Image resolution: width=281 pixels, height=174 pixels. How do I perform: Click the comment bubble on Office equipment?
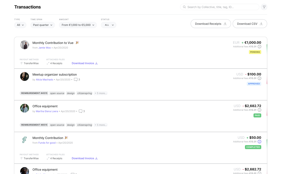coord(80,111)
